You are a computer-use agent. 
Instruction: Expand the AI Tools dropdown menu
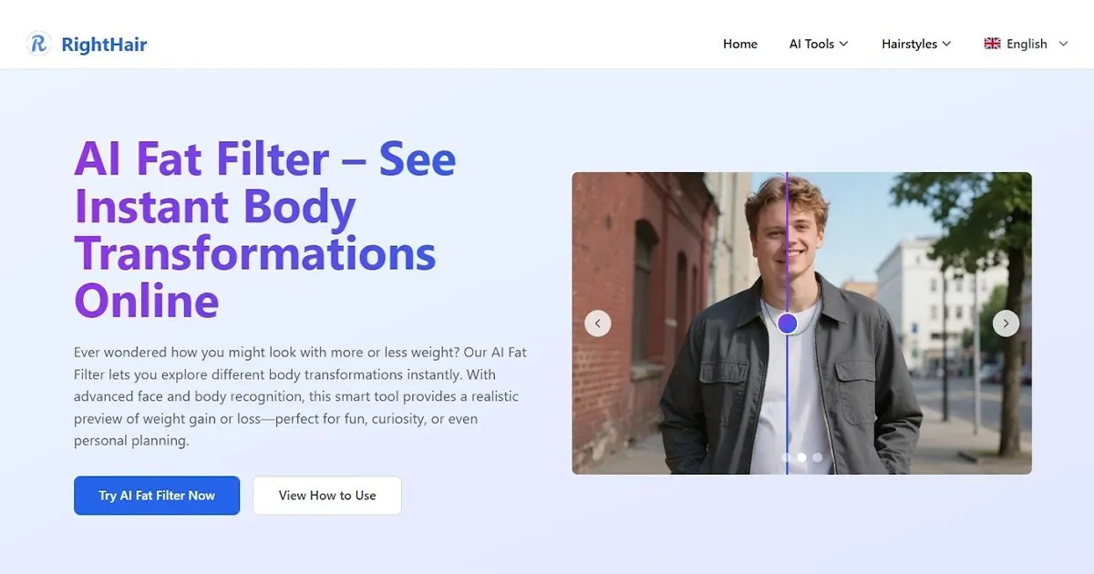[x=819, y=44]
